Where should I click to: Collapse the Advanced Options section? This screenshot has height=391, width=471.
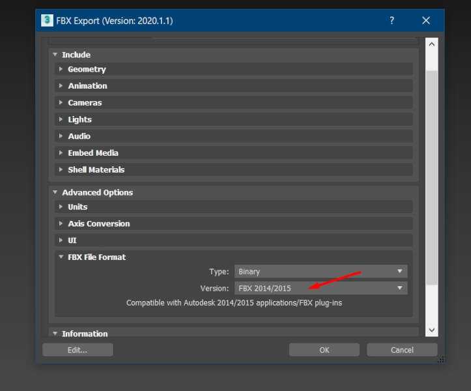(55, 192)
